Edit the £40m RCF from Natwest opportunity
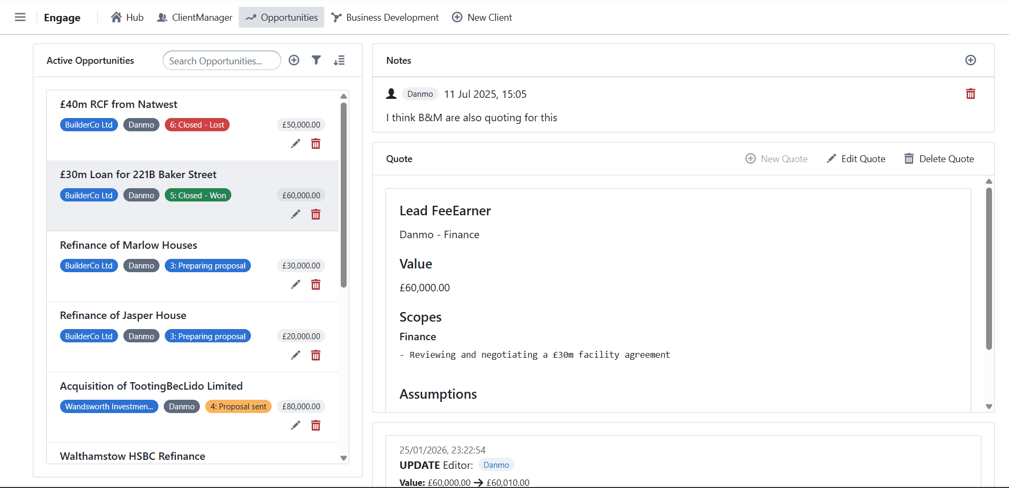The image size is (1009, 488). tap(296, 144)
